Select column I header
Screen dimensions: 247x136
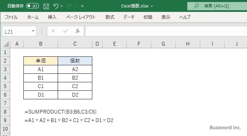point(212,44)
